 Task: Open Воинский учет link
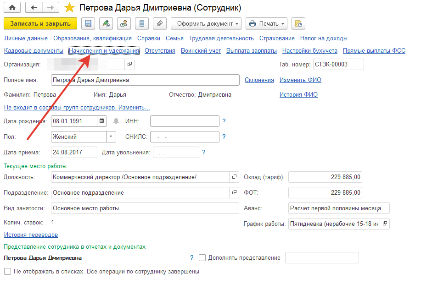201,51
